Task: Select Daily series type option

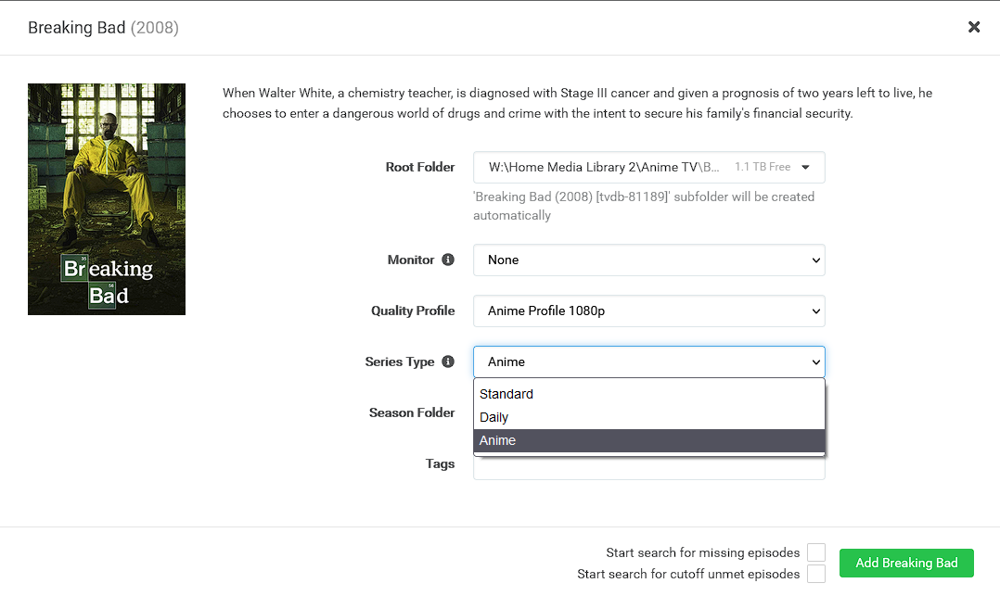Action: (x=494, y=417)
